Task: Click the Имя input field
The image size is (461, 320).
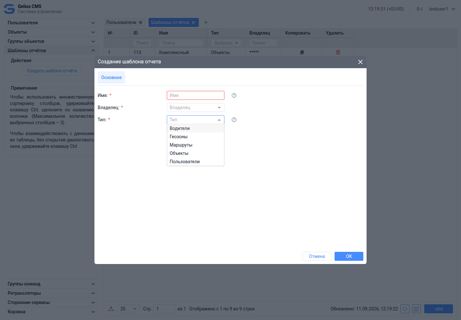Action: pyautogui.click(x=196, y=95)
